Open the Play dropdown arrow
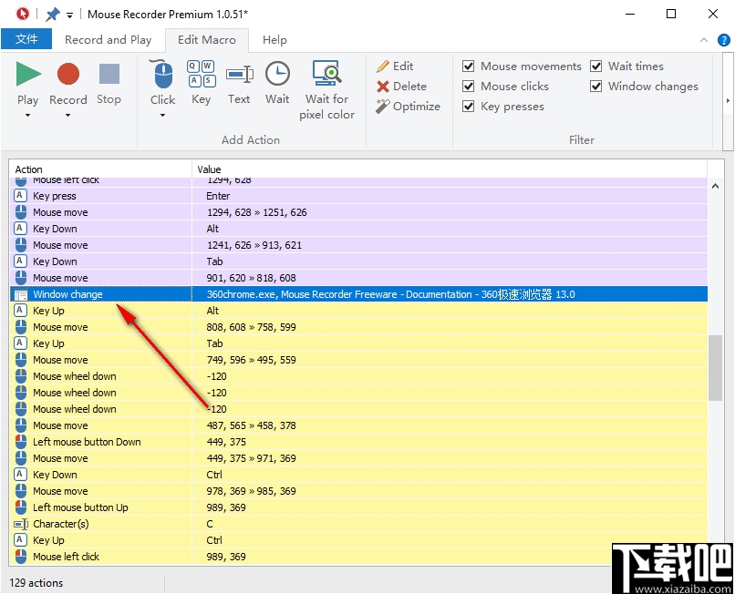 coord(27,115)
